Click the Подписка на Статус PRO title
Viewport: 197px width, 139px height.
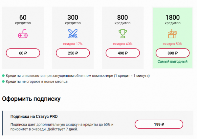[x=34, y=116]
